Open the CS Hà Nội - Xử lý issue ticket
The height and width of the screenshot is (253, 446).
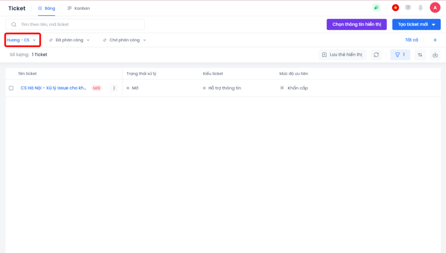54,88
